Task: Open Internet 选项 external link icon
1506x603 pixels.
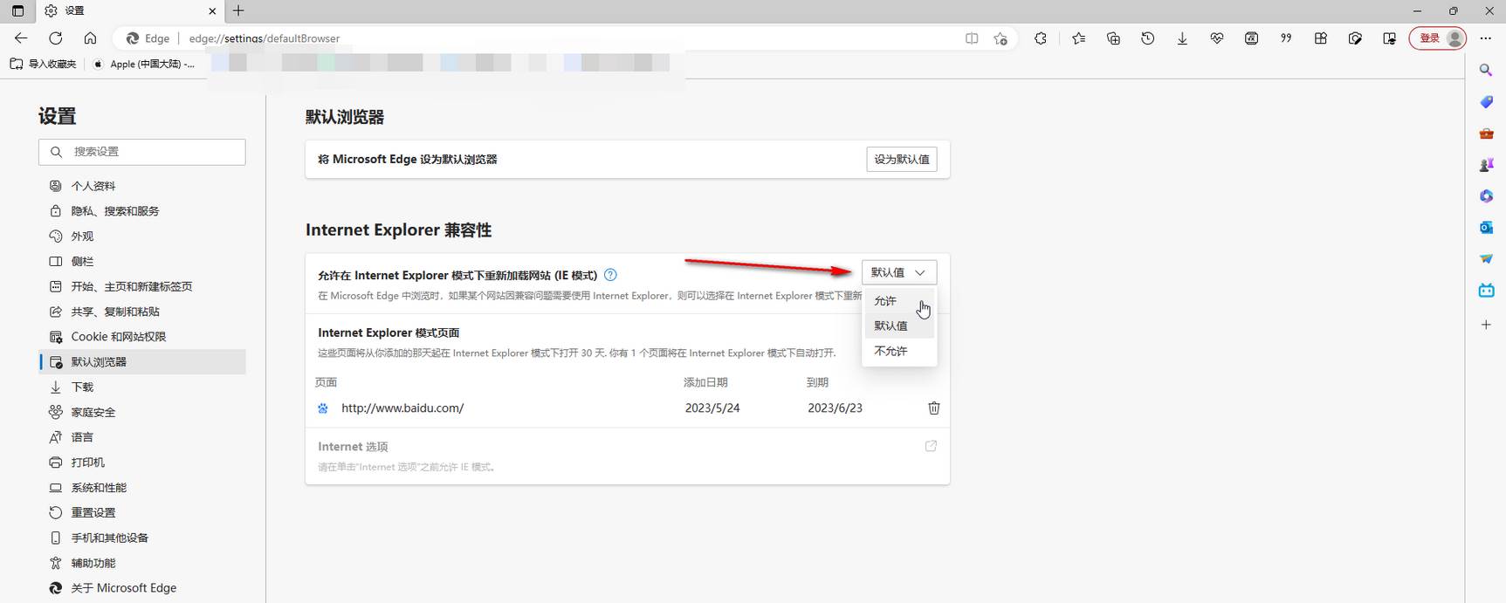Action: [931, 446]
